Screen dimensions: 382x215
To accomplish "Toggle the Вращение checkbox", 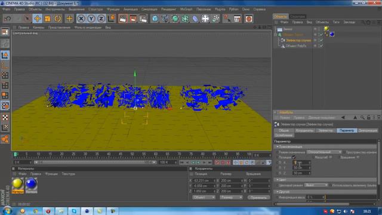I will click(358, 158).
